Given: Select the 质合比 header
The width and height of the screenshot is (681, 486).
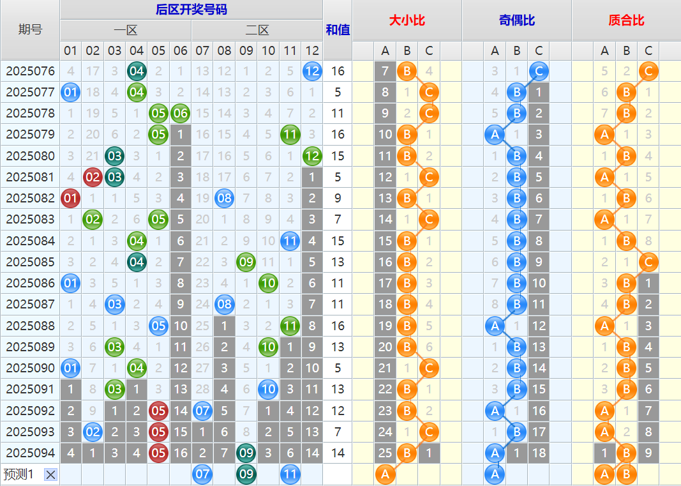Looking at the screenshot, I should [626, 20].
